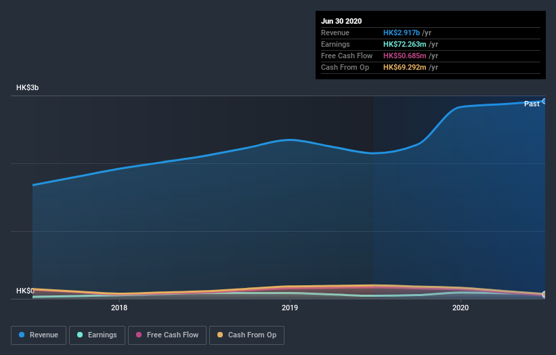Click the endpoint marker near the HK$0 line

click(x=544, y=294)
